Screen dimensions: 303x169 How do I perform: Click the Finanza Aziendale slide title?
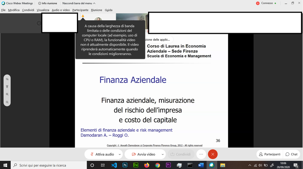133,80
